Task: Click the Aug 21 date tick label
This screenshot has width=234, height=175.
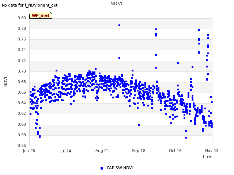Action: point(102,151)
